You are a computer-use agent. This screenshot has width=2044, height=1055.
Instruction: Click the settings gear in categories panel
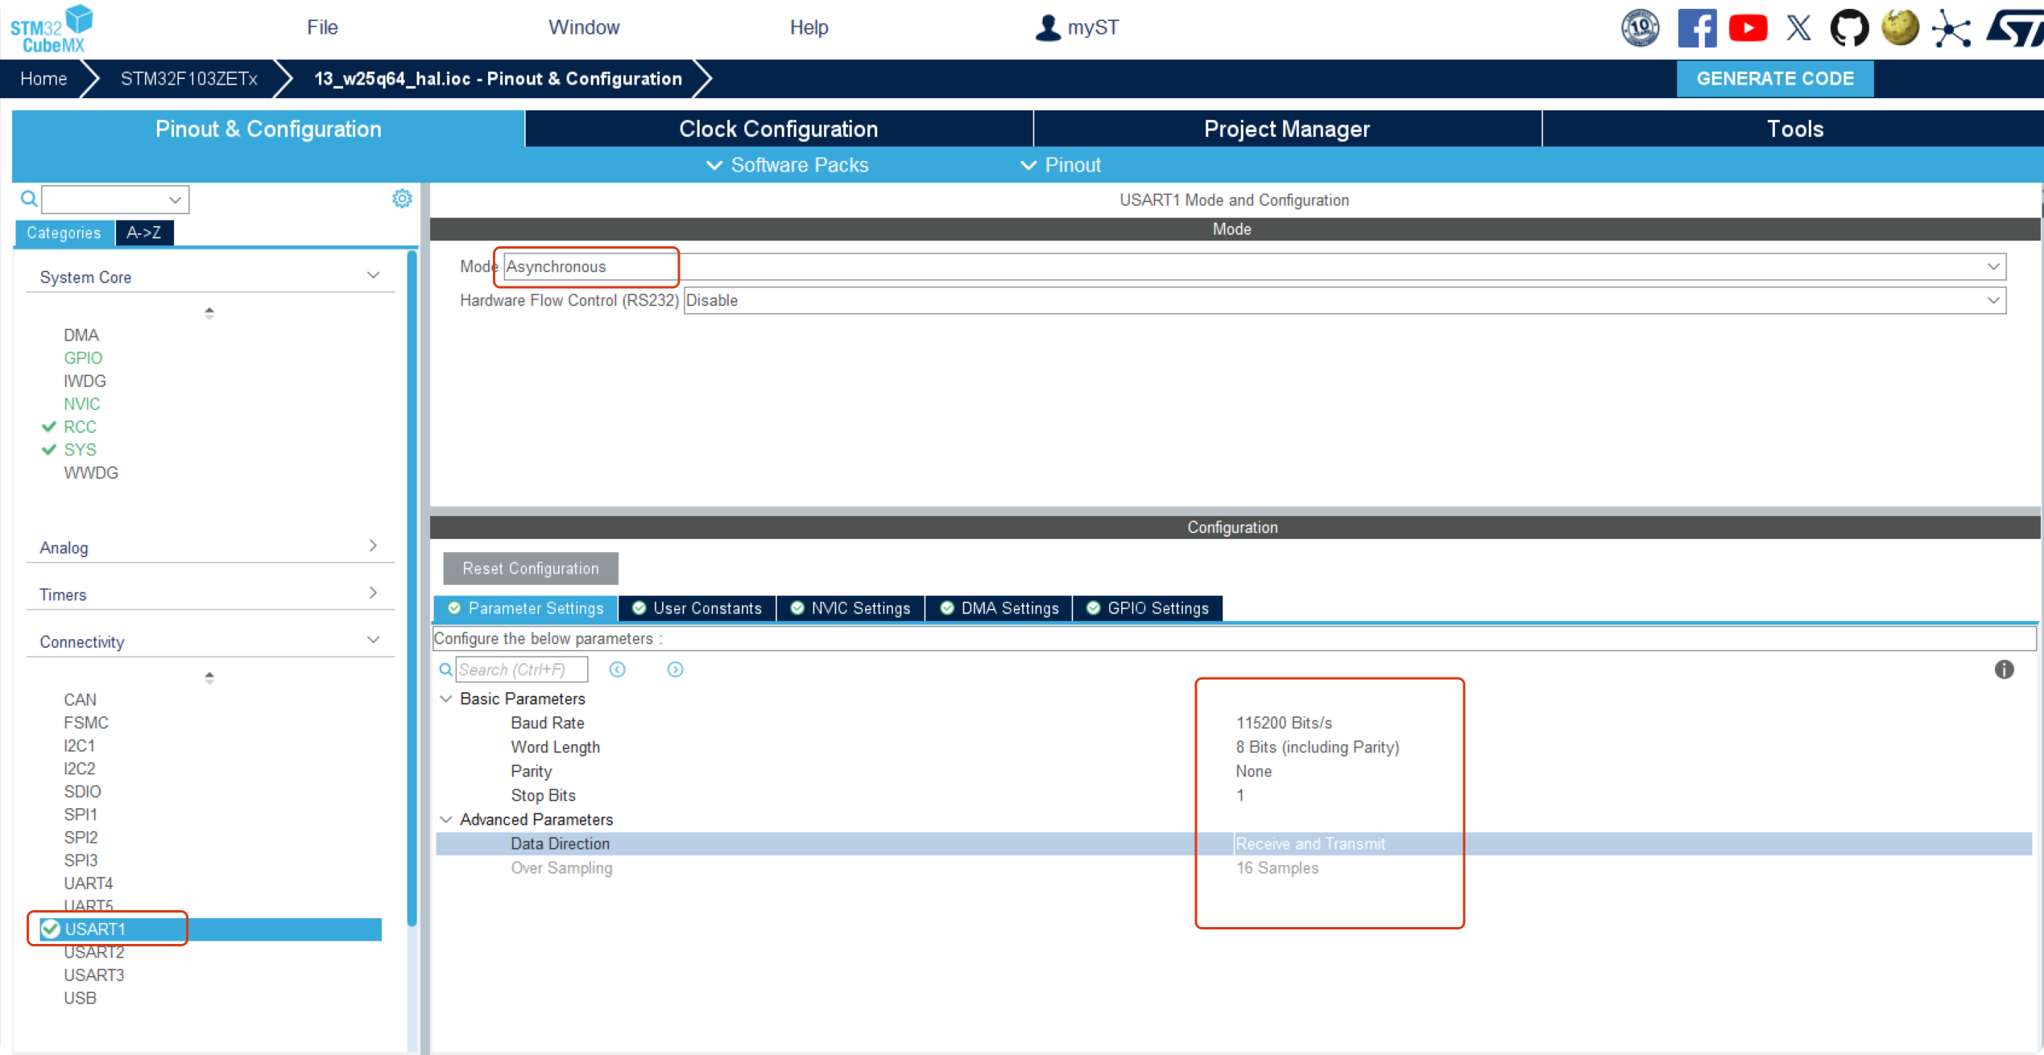point(402,199)
